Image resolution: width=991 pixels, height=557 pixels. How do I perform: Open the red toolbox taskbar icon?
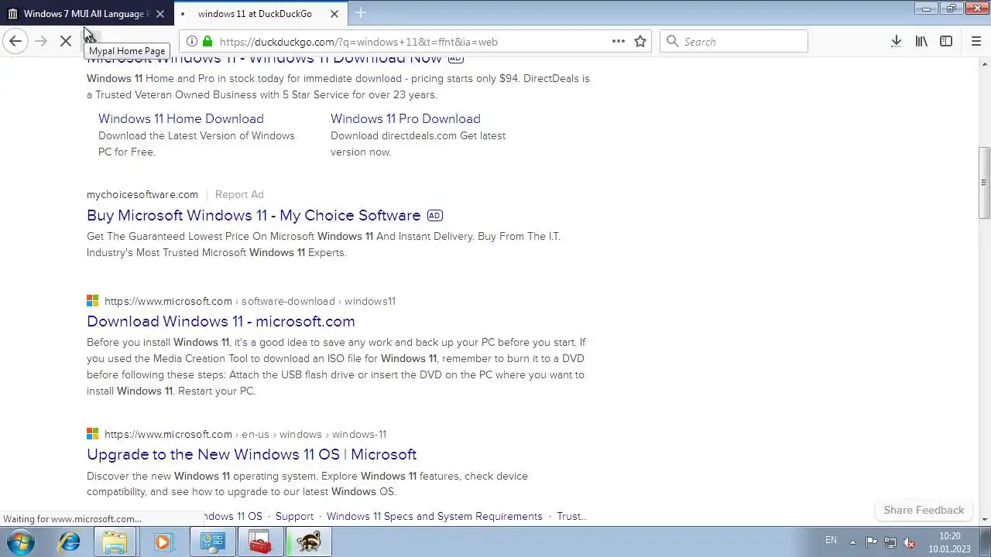tap(260, 542)
